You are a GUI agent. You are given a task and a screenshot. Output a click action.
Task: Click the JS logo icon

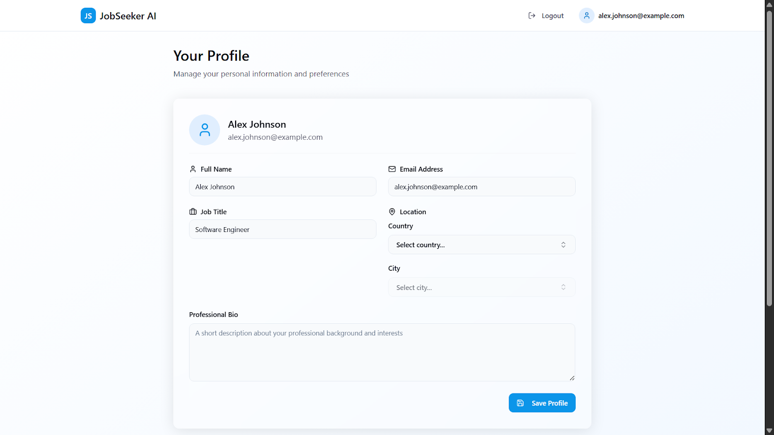88,15
